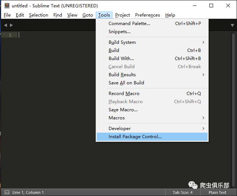The height and width of the screenshot is (196, 237).
Task: Open the Selection menu
Action: (39, 15)
